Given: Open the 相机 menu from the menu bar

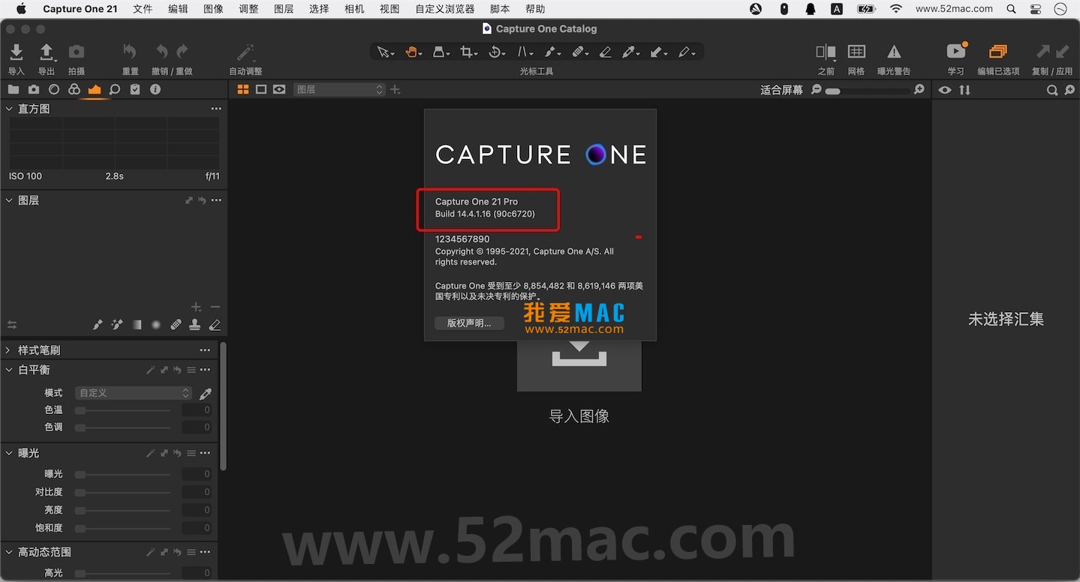Looking at the screenshot, I should coord(353,9).
